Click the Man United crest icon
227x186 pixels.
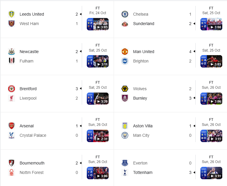(125, 52)
